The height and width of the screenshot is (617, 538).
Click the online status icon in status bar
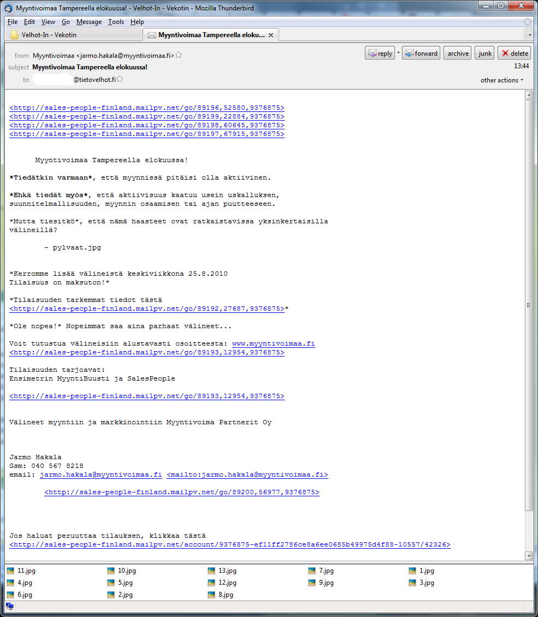click(10, 606)
